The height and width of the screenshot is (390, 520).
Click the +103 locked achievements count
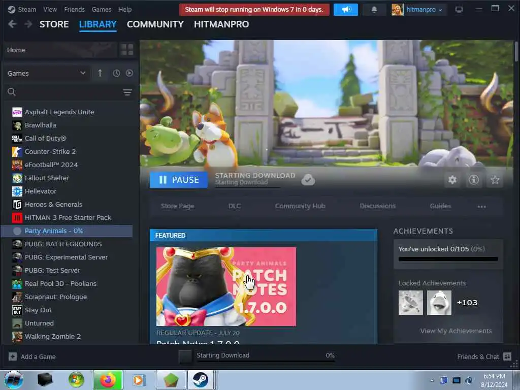coord(467,303)
